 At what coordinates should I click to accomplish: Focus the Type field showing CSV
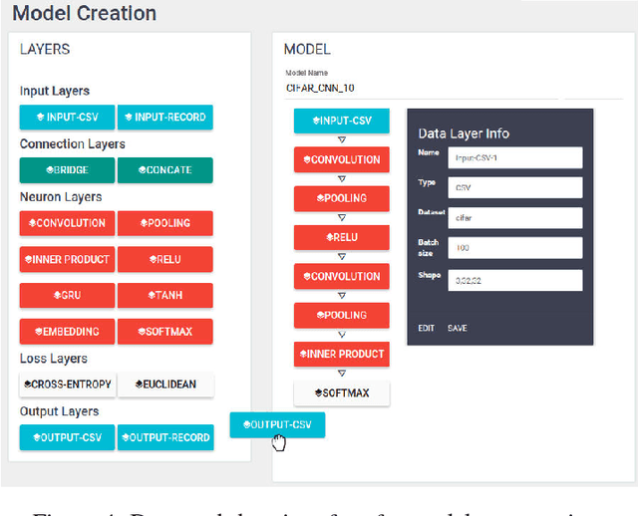pyautogui.click(x=515, y=187)
